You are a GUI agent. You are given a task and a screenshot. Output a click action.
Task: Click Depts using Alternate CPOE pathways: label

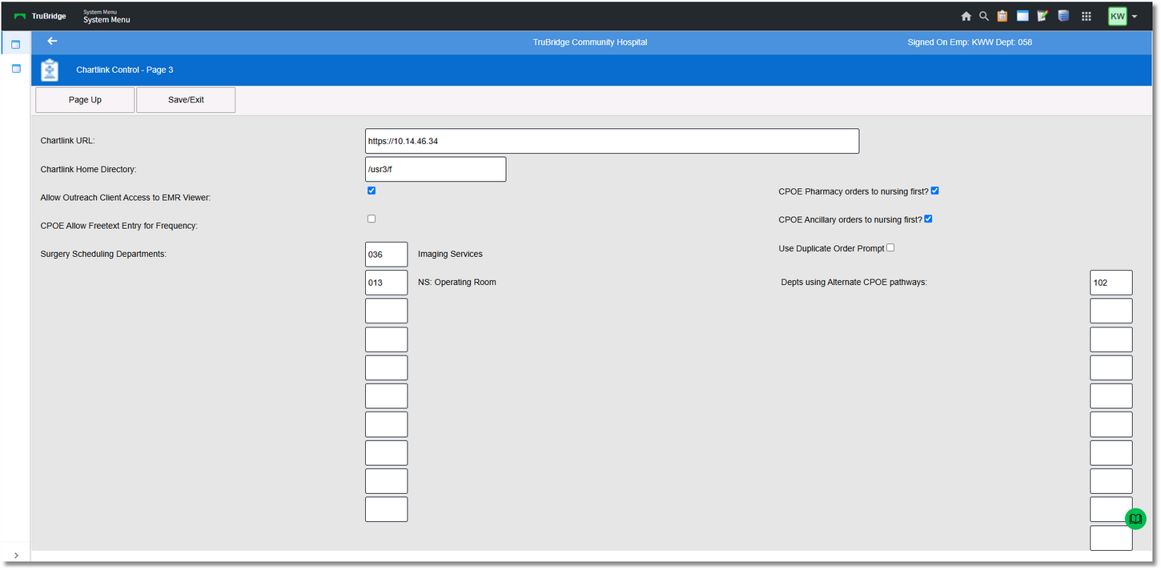tap(854, 283)
